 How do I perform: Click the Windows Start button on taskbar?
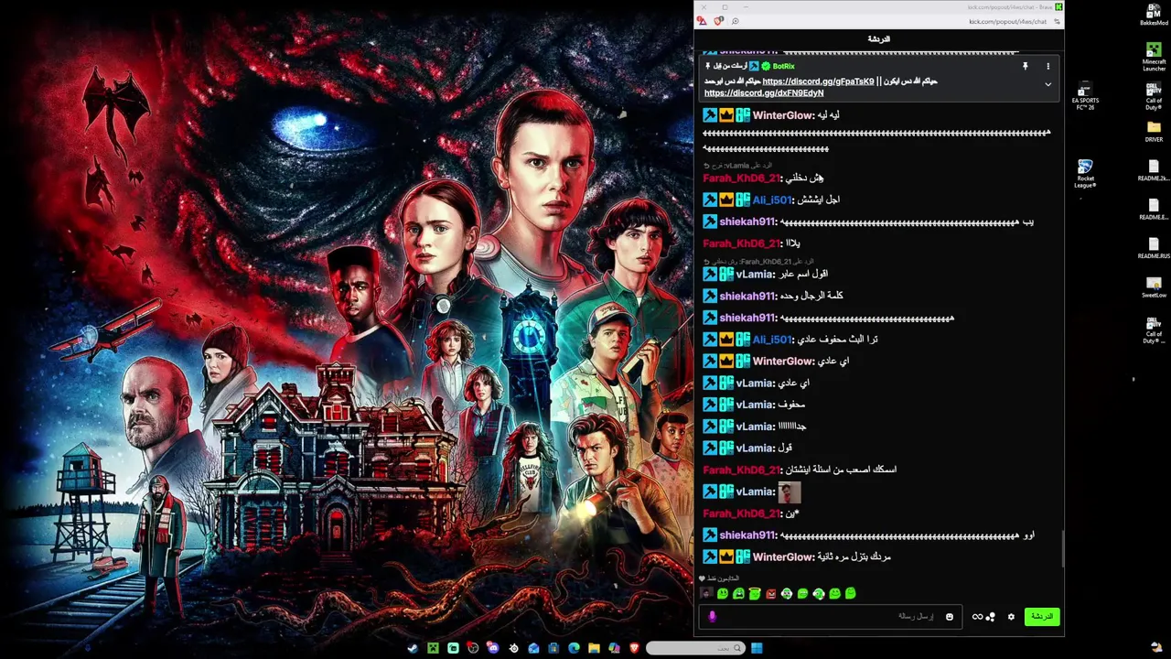(757, 648)
